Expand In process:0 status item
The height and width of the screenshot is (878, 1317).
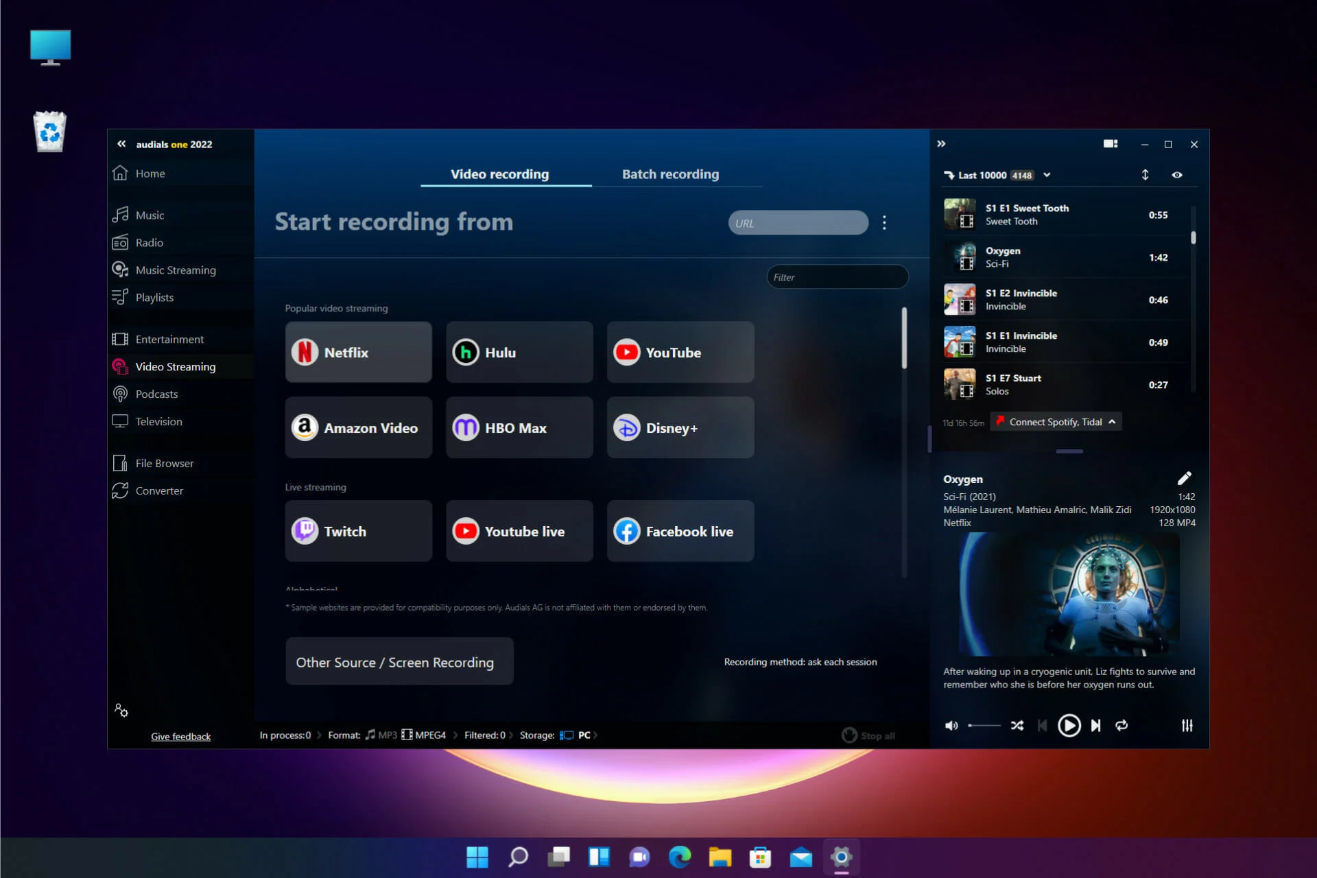click(x=290, y=735)
